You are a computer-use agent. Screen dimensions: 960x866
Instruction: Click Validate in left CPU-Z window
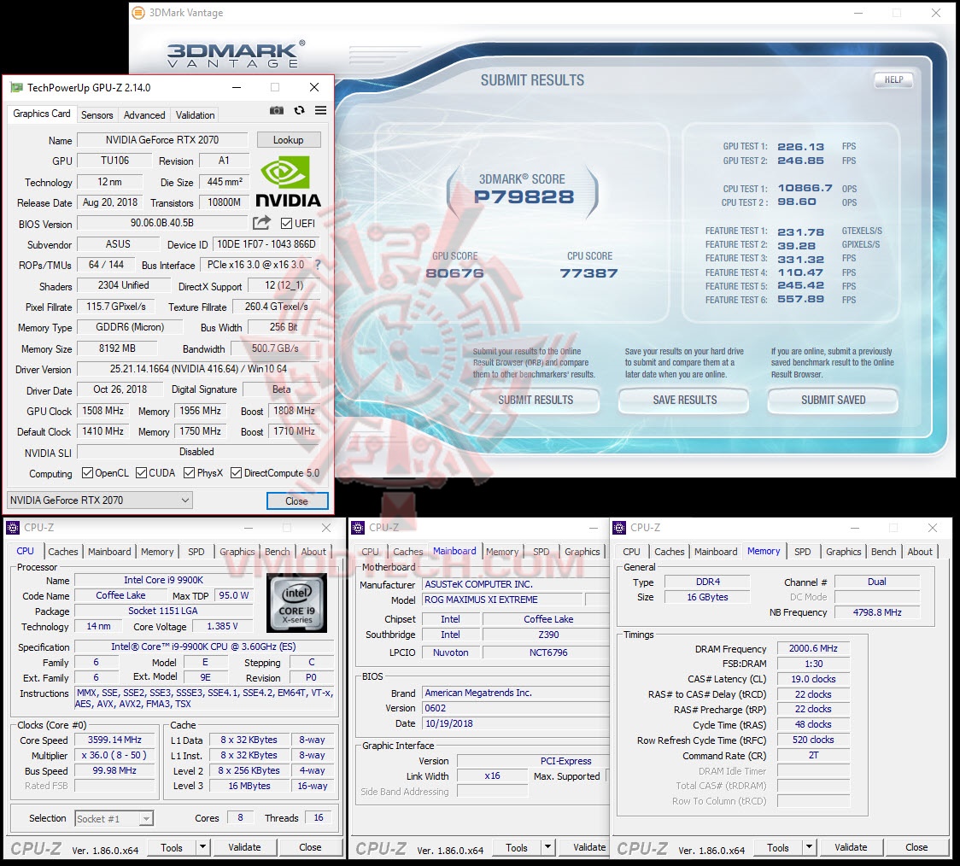(244, 847)
